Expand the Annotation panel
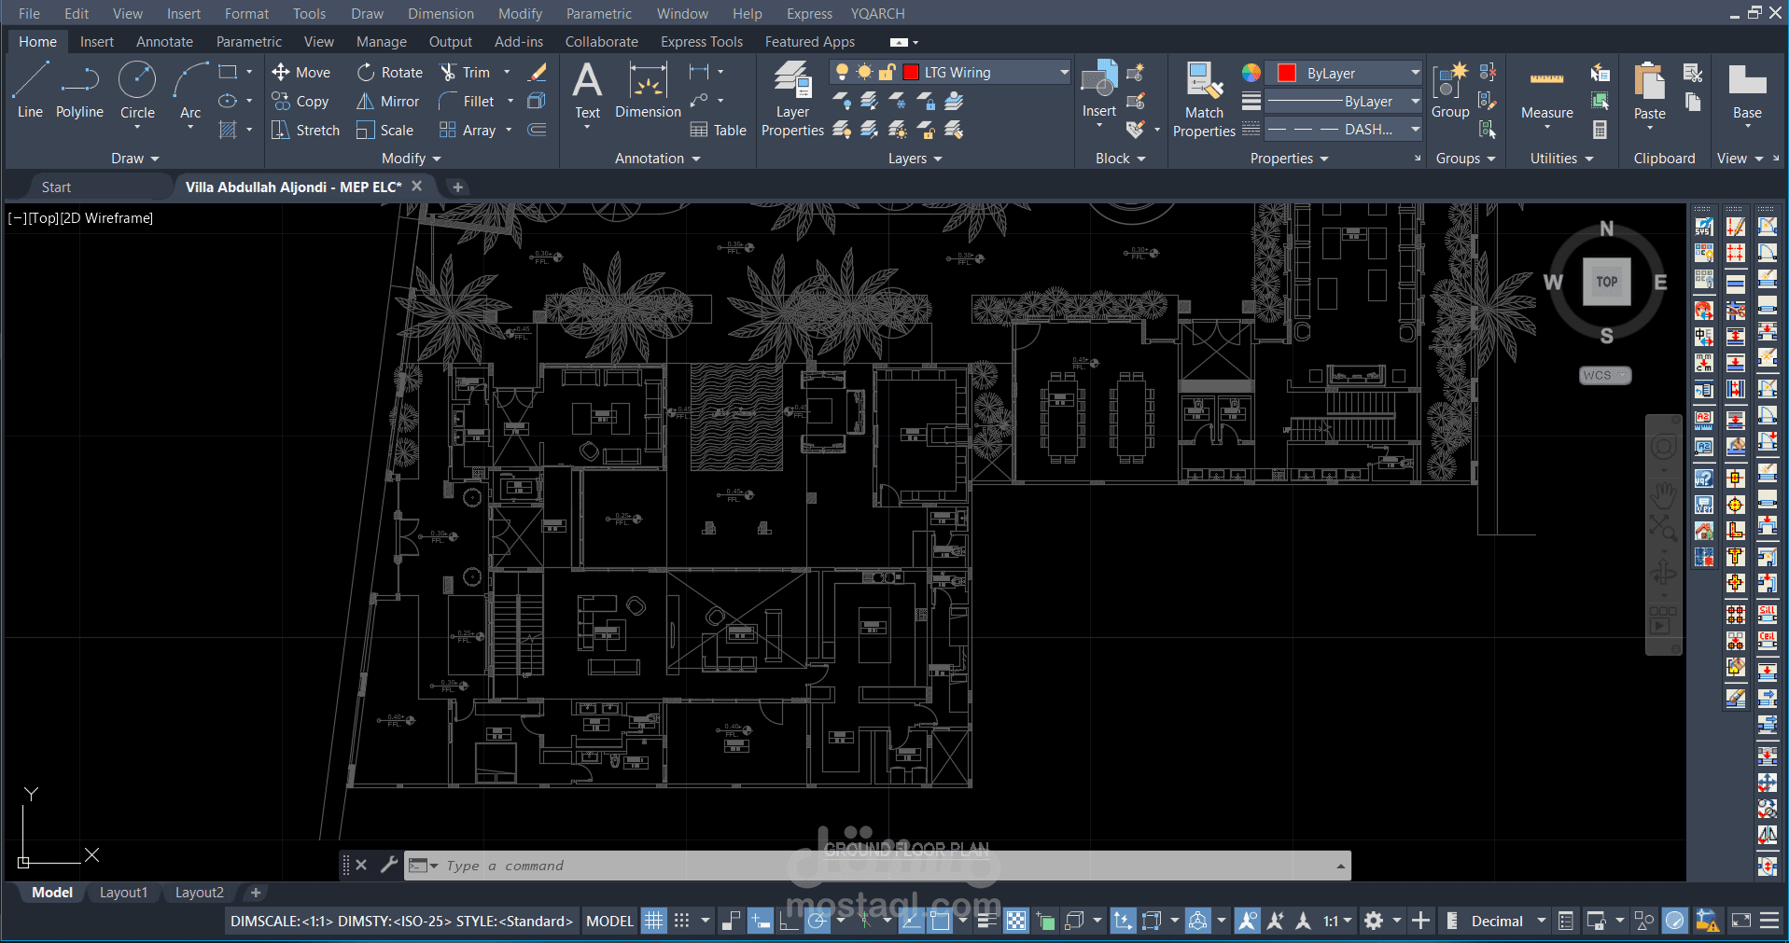The image size is (1789, 943). 657,159
